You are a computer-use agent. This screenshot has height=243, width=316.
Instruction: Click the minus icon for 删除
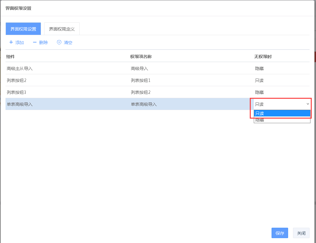[x=35, y=42]
